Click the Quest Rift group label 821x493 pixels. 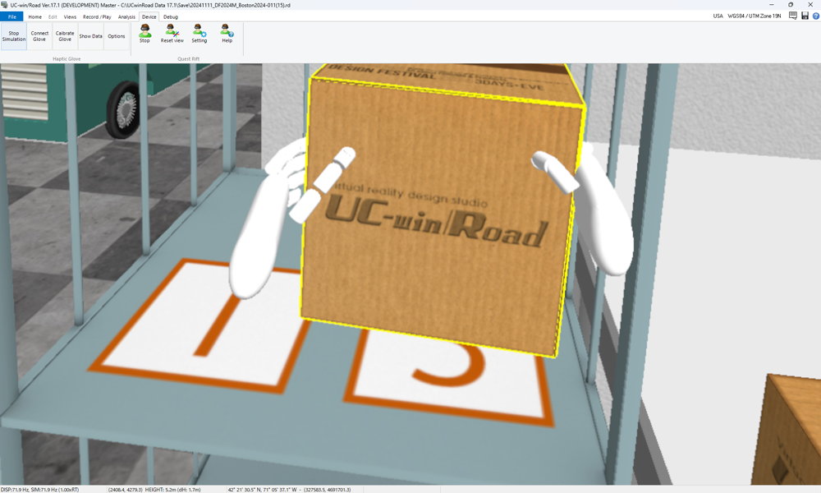pyautogui.click(x=188, y=58)
